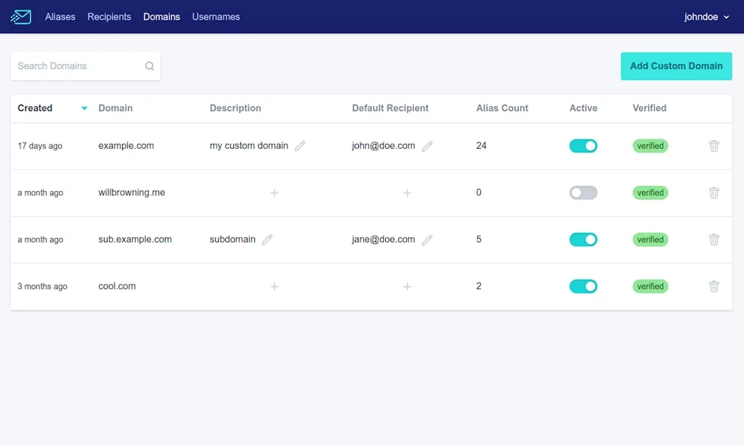744x445 pixels.
Task: Activate the willbrowning.me domain toggle
Action: pos(583,193)
